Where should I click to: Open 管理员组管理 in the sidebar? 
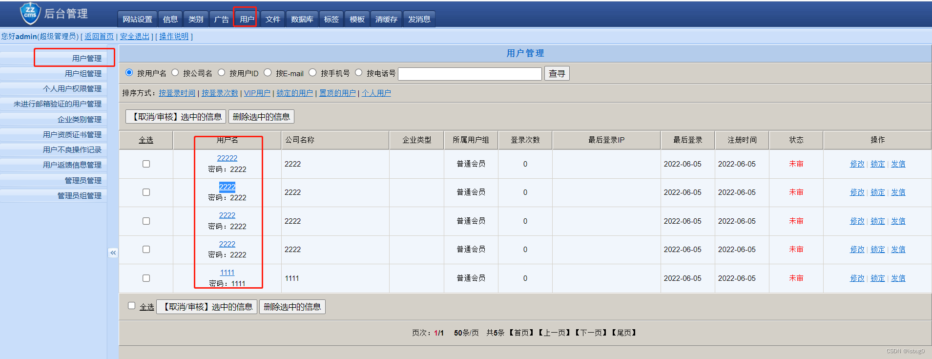(x=80, y=195)
